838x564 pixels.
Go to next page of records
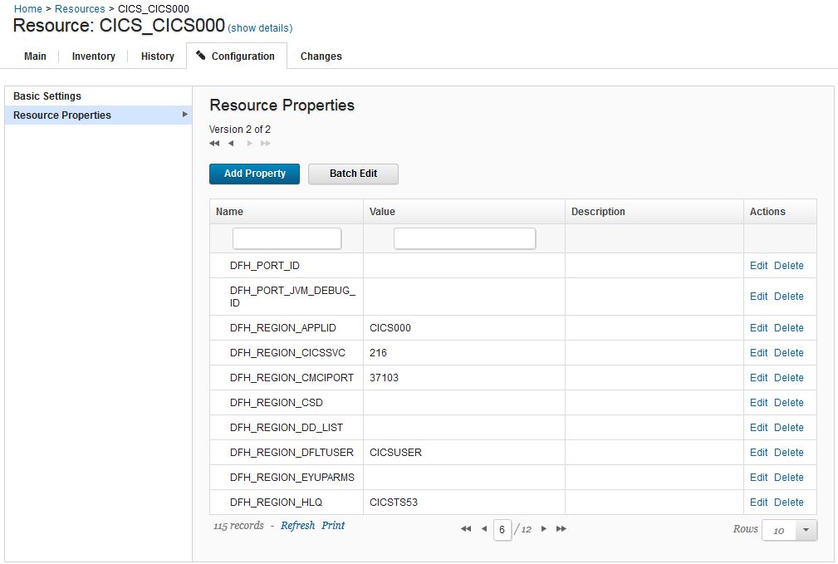tap(544, 529)
